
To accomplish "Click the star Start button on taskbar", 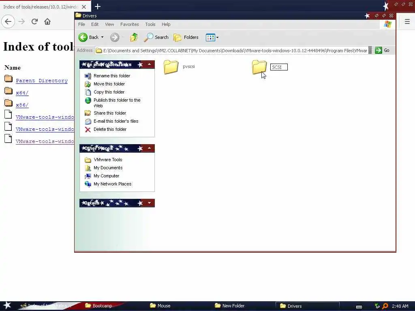I will [x=7, y=305].
